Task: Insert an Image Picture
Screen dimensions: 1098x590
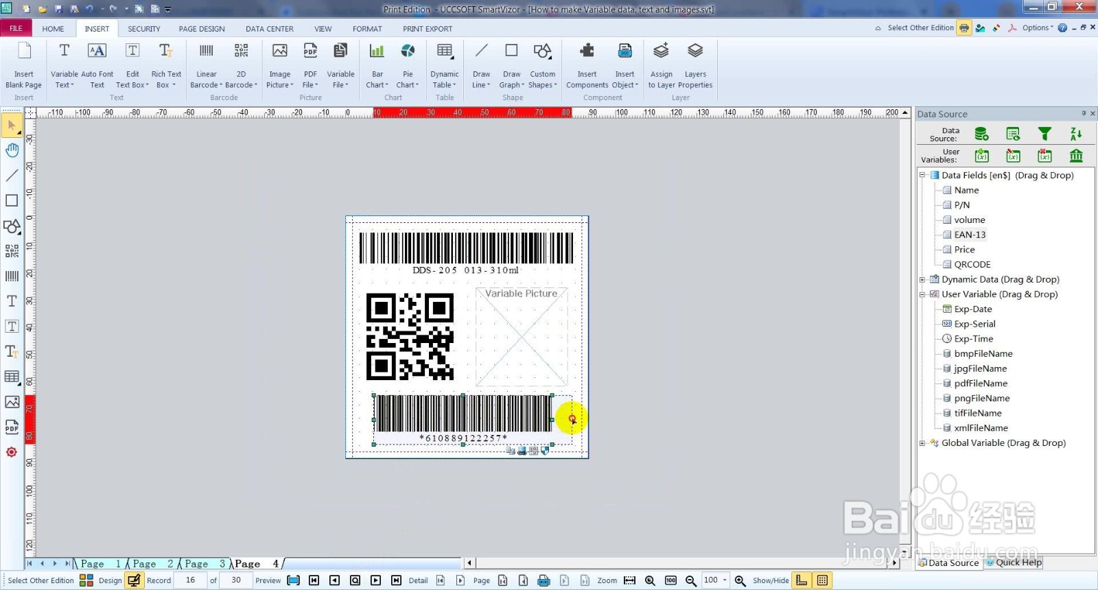Action: click(x=280, y=65)
